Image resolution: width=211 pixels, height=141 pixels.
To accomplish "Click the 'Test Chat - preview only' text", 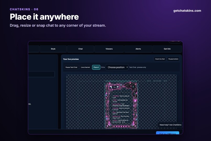I will click(x=137, y=67).
